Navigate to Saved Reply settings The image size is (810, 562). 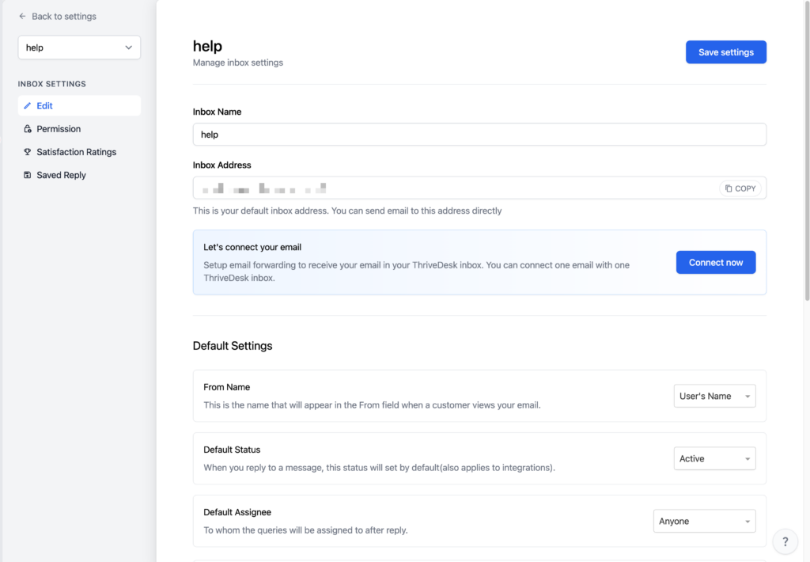coord(62,174)
